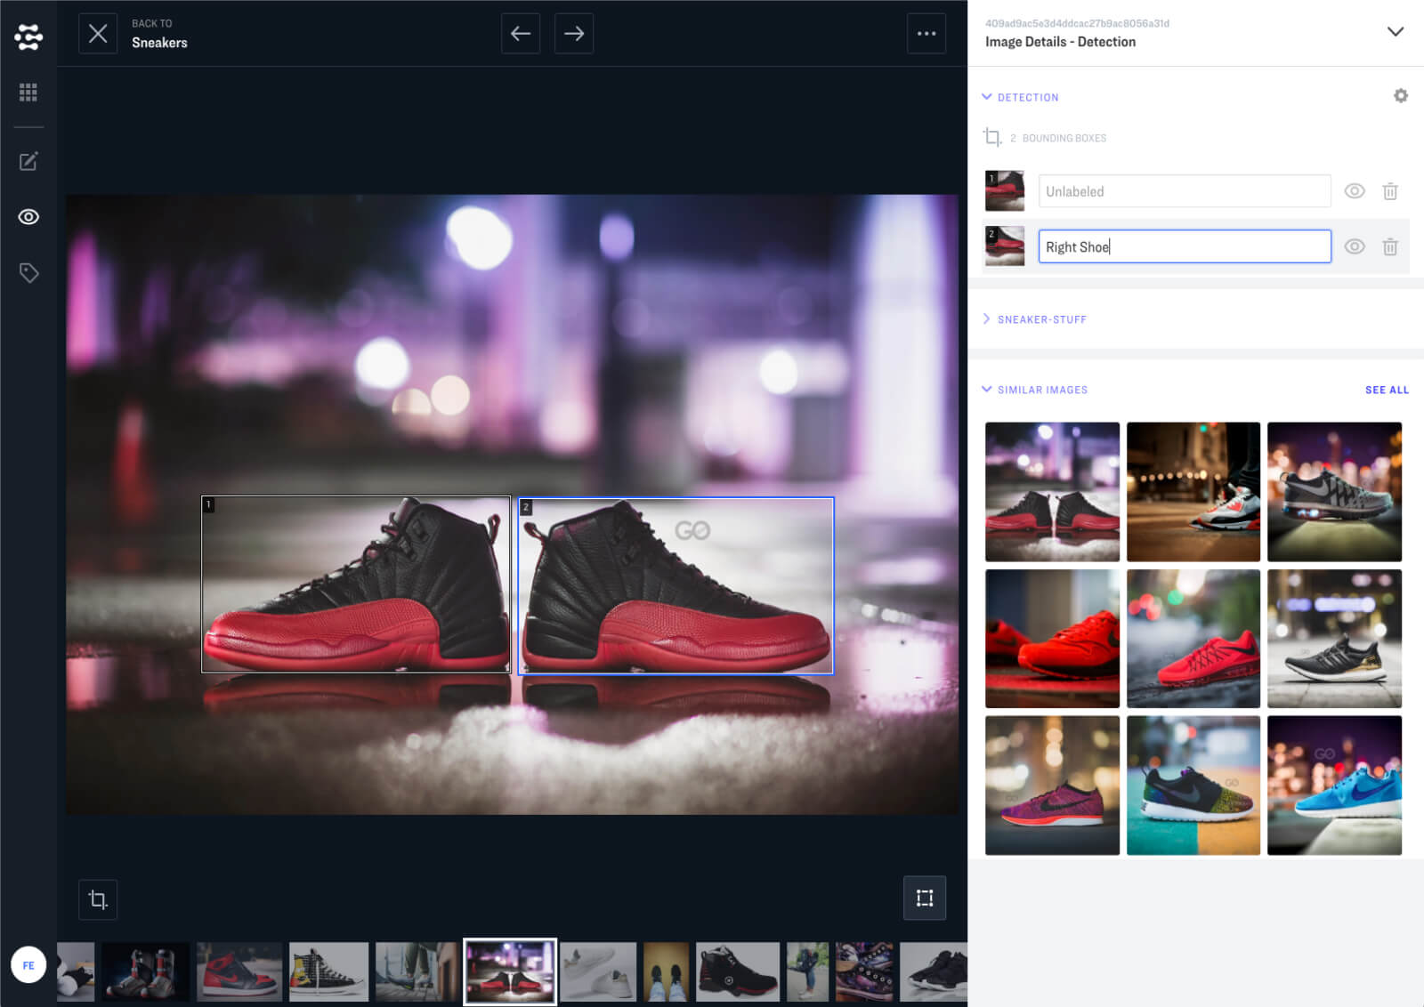1424x1007 pixels.
Task: Toggle visibility of Right Shoe box
Action: (1355, 247)
